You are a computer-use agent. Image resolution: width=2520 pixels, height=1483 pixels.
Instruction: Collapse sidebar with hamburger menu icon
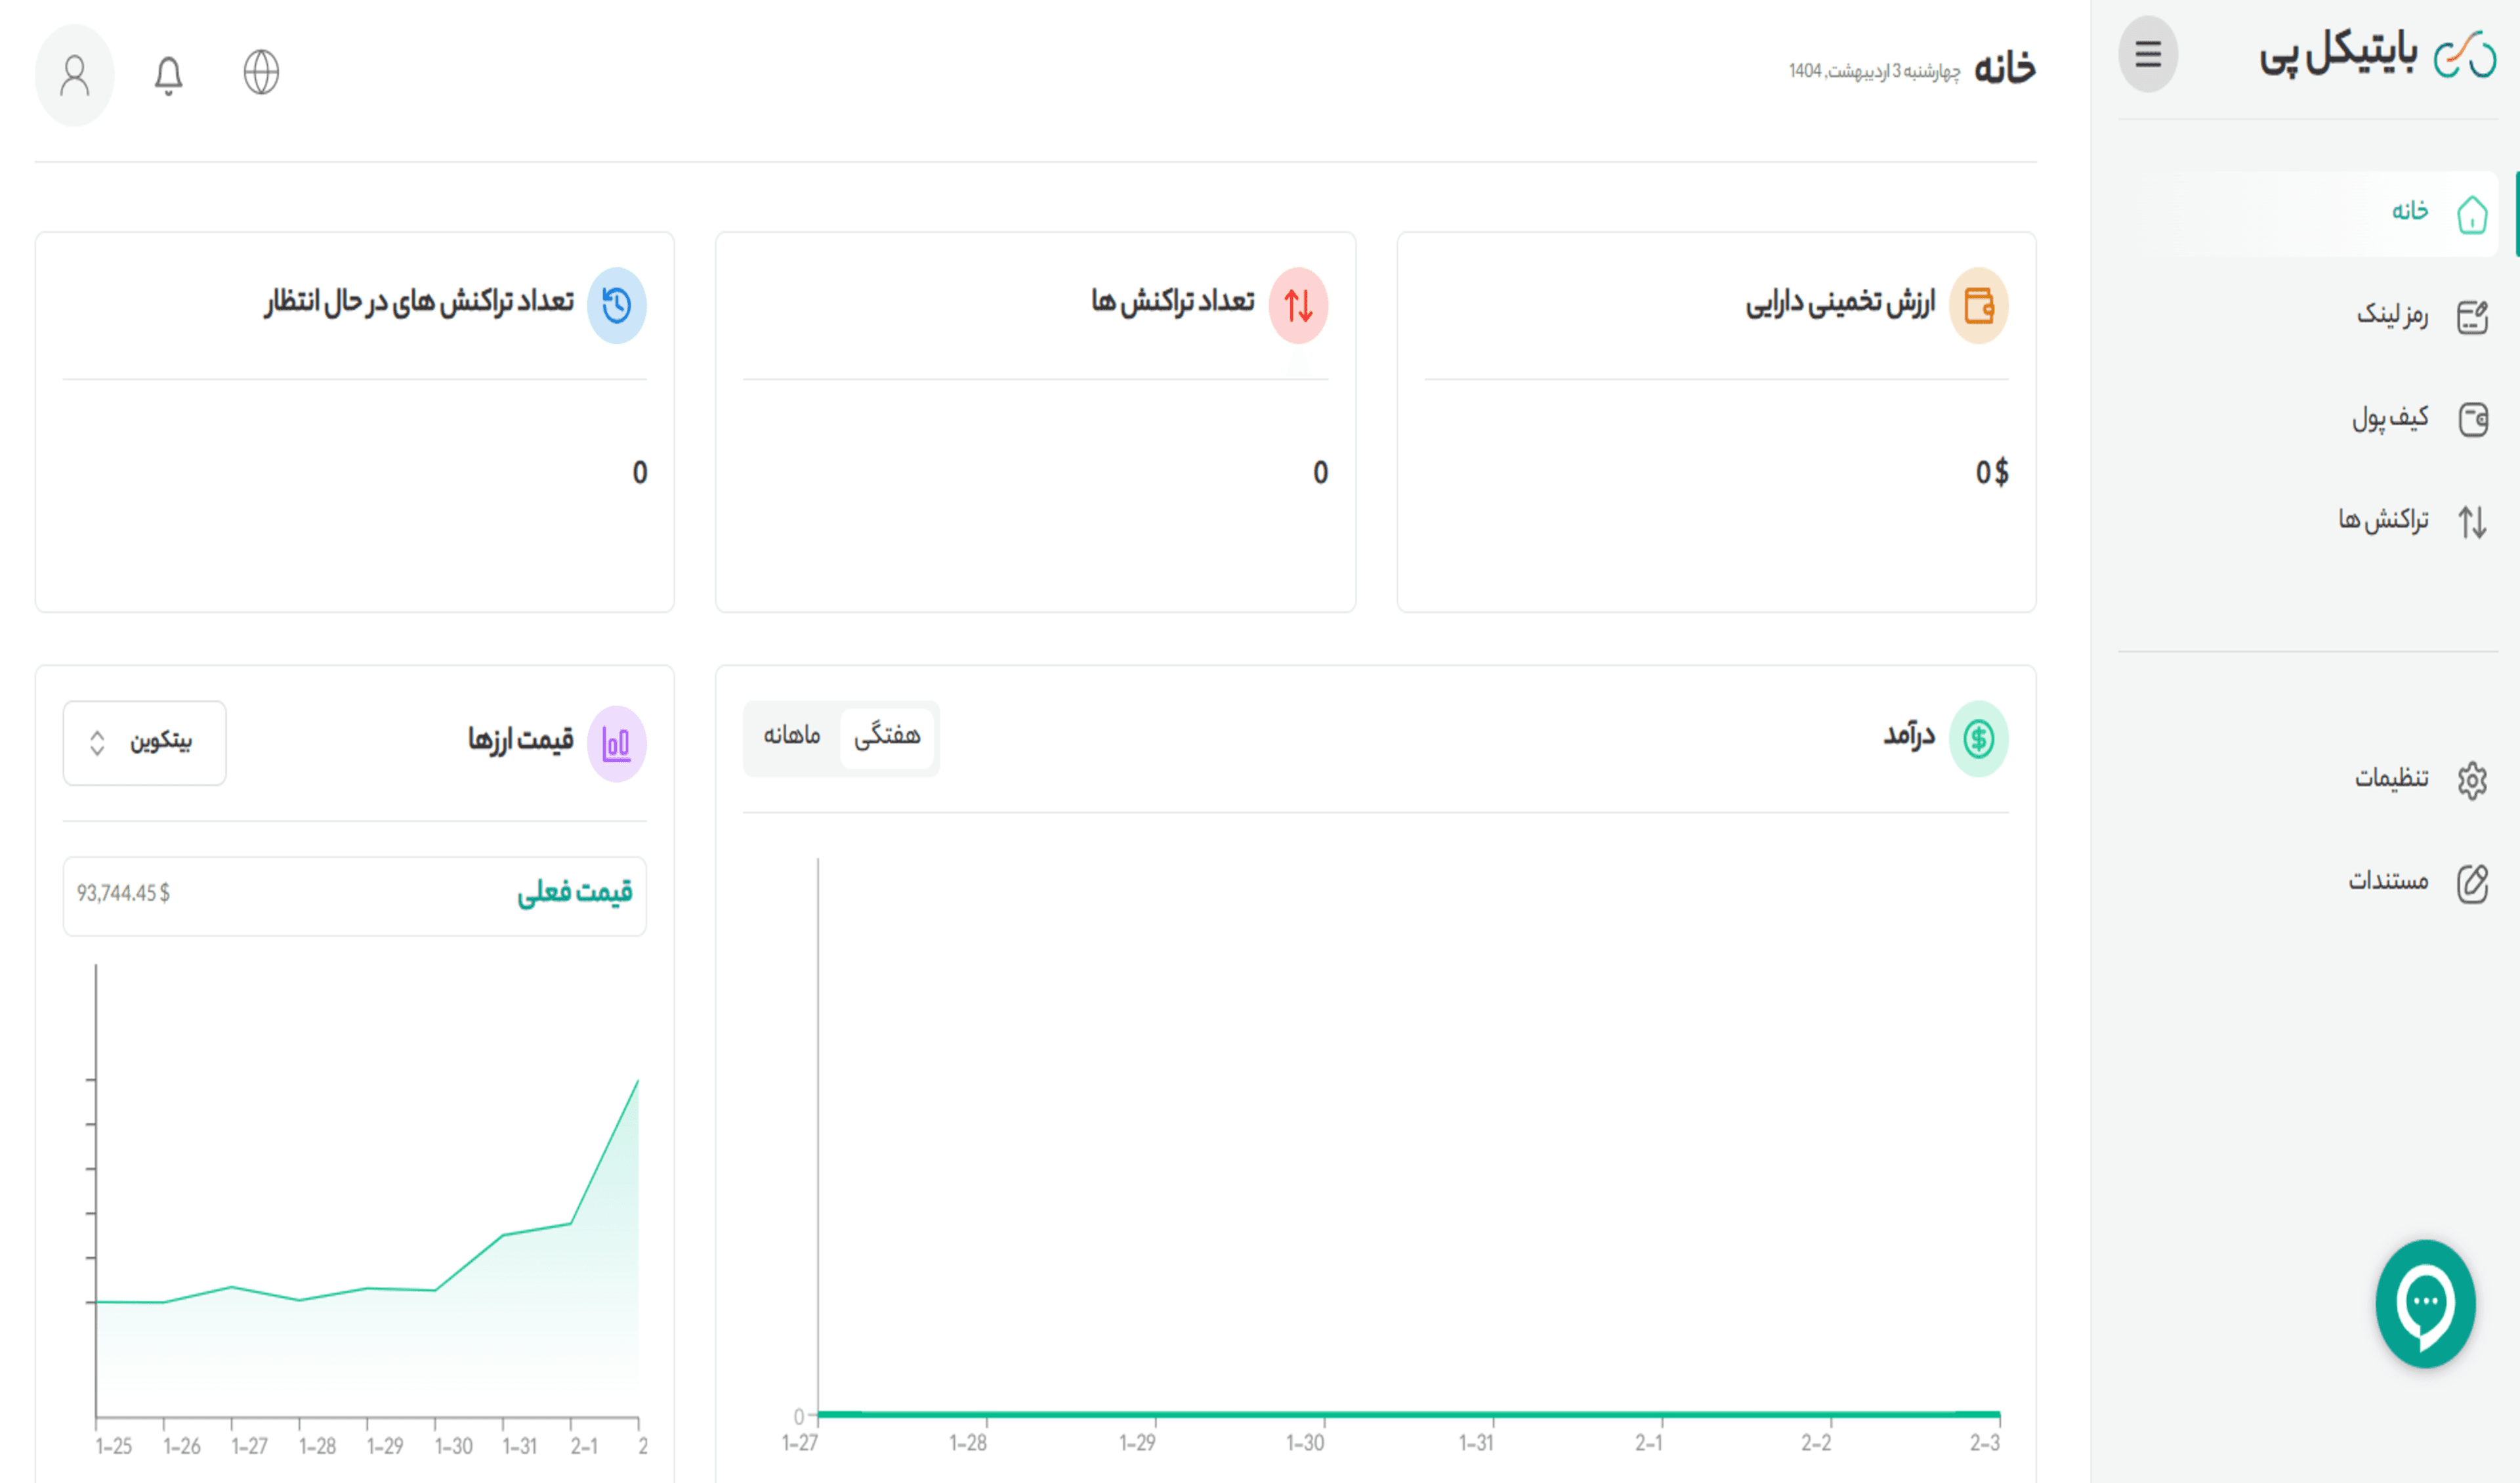coord(2147,54)
